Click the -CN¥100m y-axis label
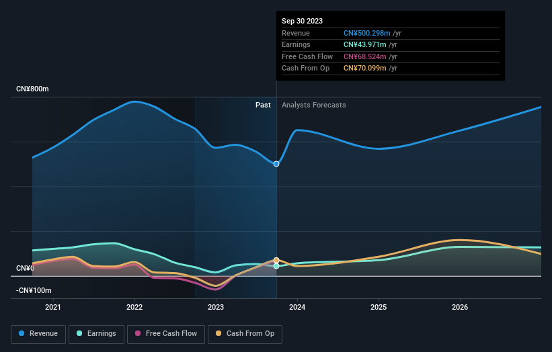The width and height of the screenshot is (552, 352). 34,290
